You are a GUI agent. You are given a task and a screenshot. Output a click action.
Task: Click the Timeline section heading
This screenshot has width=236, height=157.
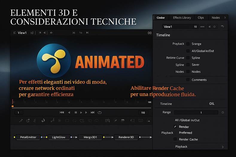coord(163,35)
